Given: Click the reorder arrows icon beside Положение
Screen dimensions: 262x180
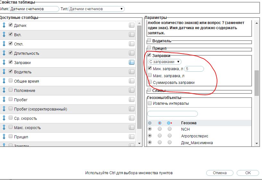Looking at the screenshot, I should tap(4, 90).
